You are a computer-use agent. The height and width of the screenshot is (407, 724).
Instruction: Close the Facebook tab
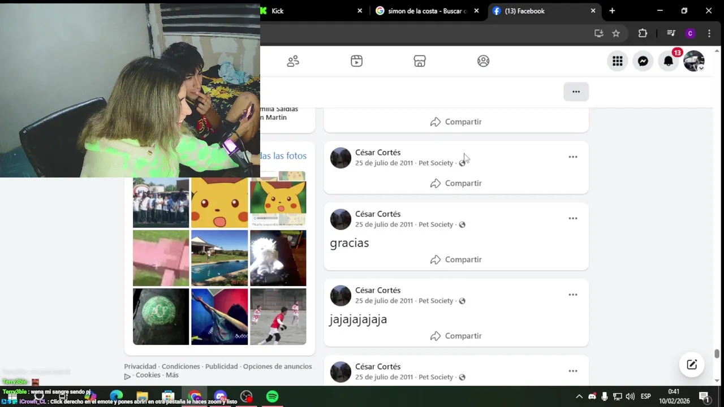pyautogui.click(x=593, y=11)
